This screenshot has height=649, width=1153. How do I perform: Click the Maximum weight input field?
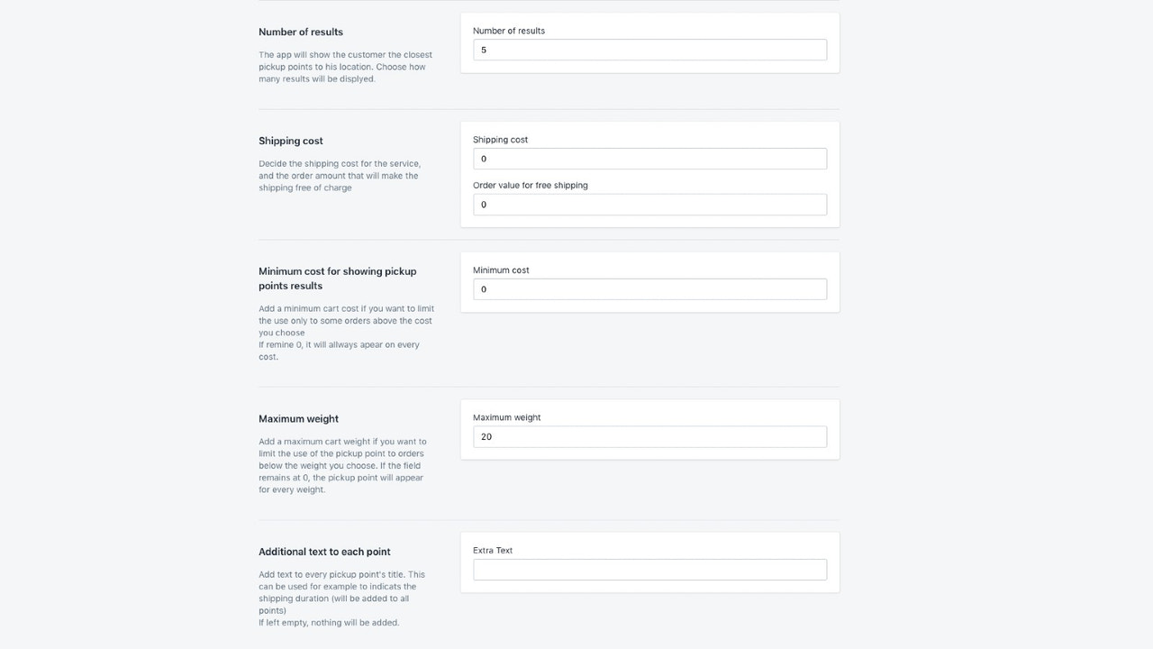pos(649,436)
